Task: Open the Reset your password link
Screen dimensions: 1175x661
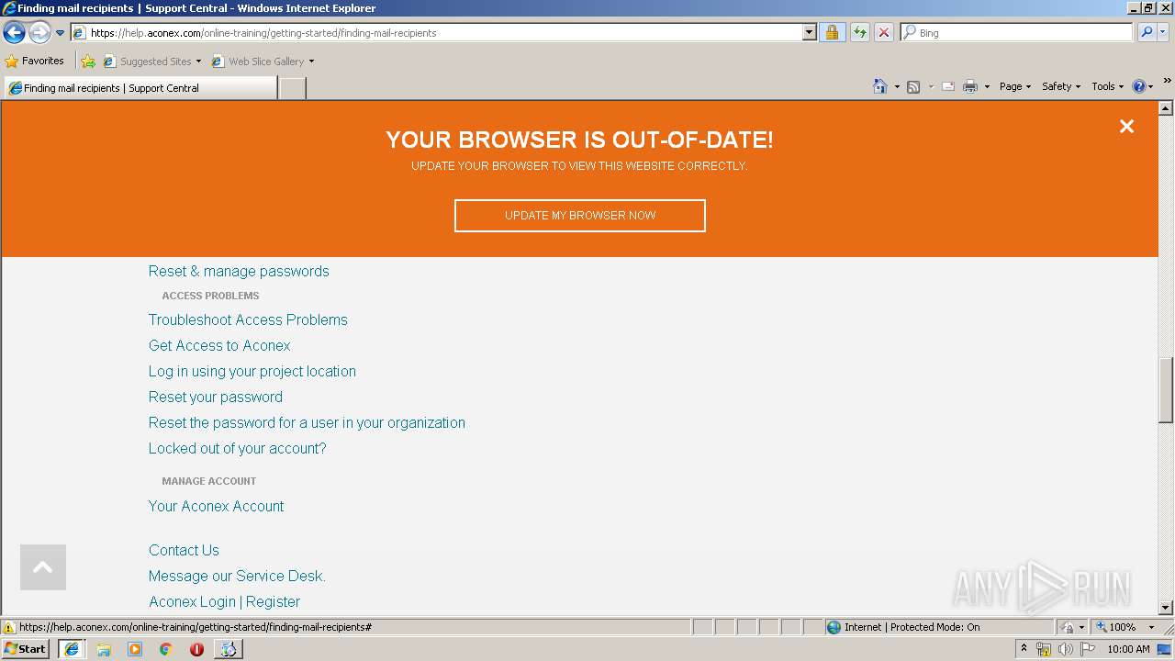Action: (216, 397)
